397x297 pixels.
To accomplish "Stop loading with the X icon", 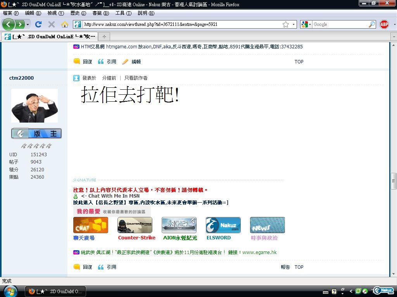I will pos(52,24).
